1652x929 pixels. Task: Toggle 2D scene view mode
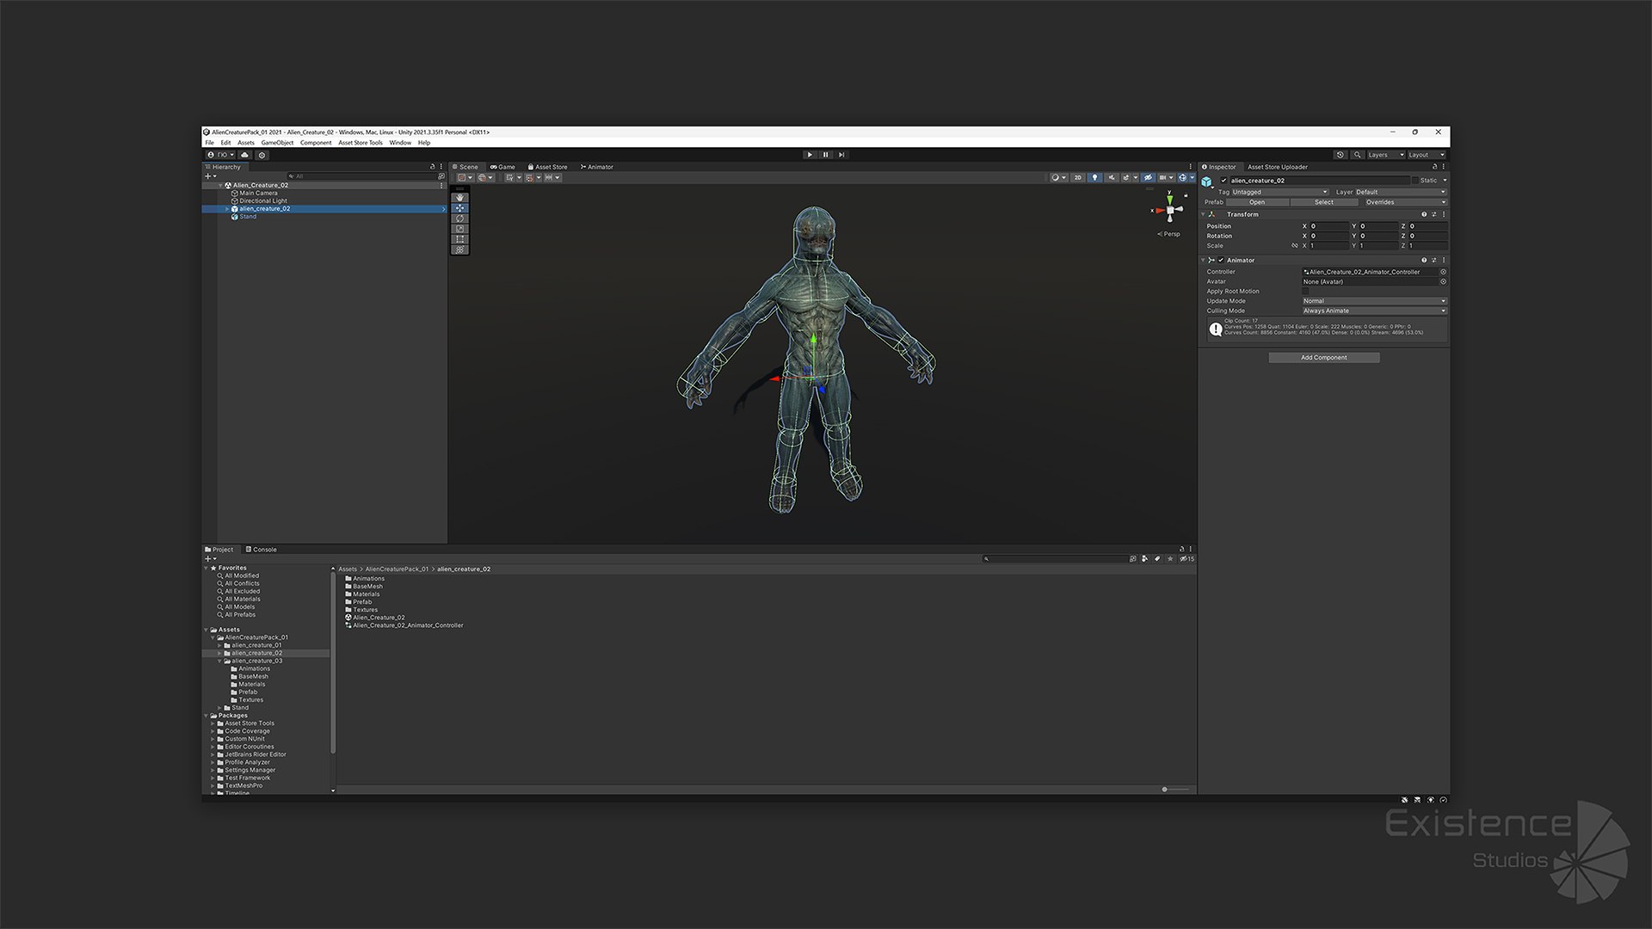pyautogui.click(x=1077, y=178)
